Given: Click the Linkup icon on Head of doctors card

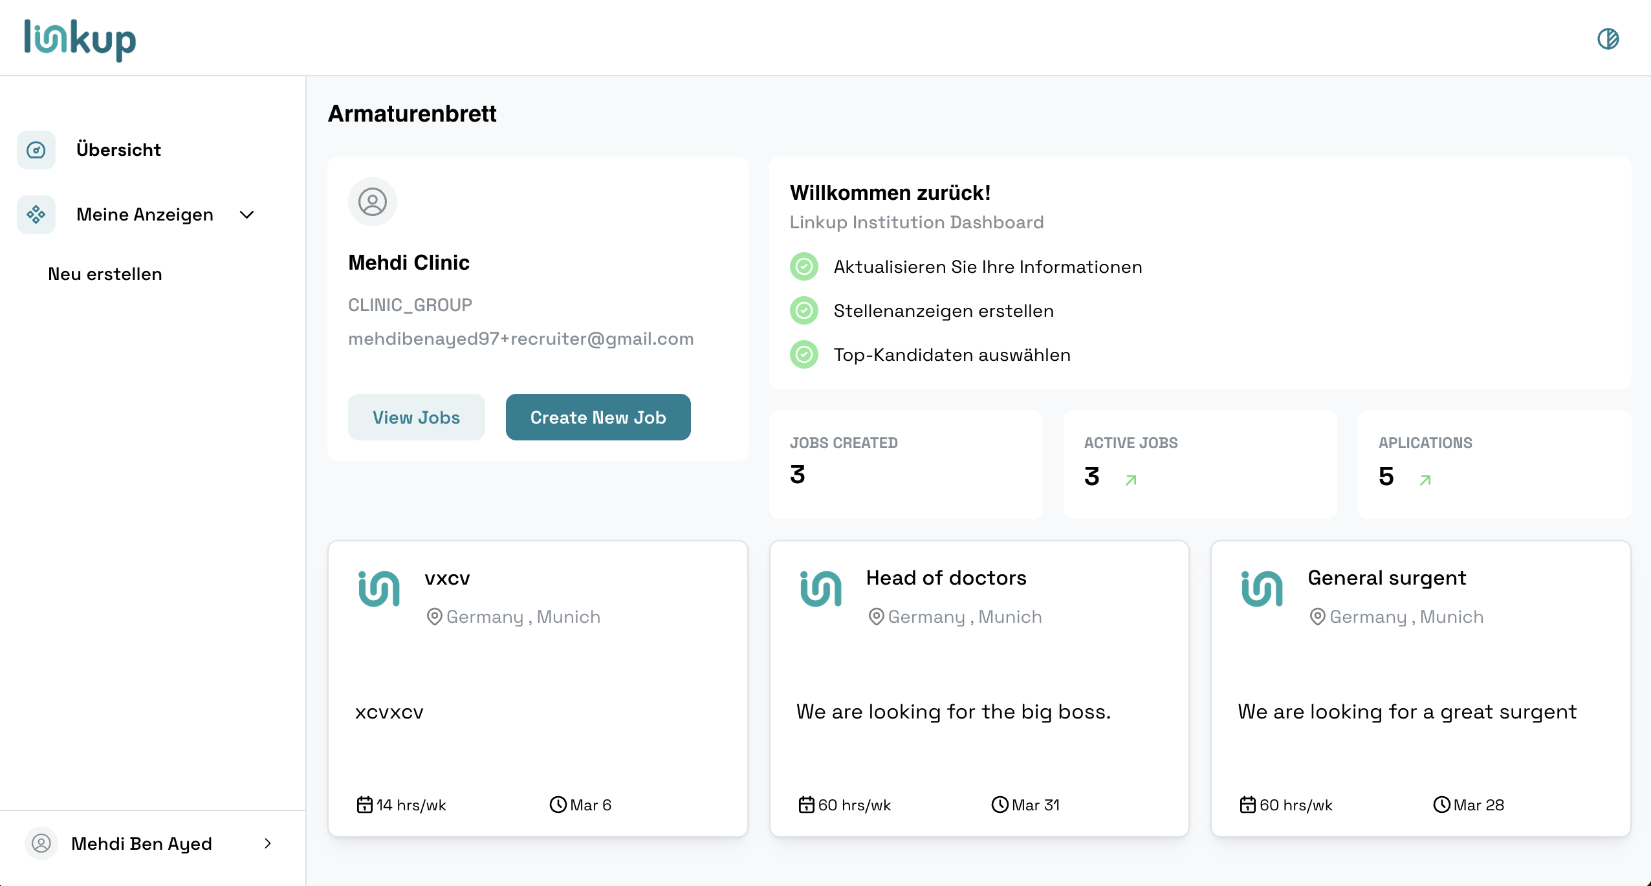Looking at the screenshot, I should pyautogui.click(x=820, y=589).
